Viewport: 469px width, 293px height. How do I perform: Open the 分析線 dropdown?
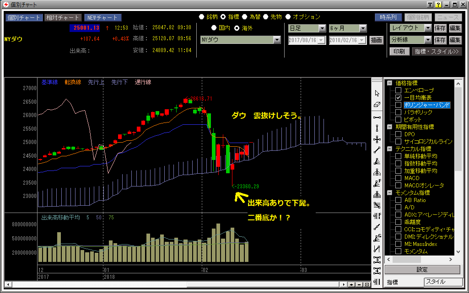click(x=428, y=40)
